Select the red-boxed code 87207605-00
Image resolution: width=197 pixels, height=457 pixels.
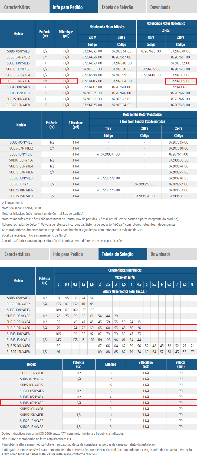[x=180, y=81]
